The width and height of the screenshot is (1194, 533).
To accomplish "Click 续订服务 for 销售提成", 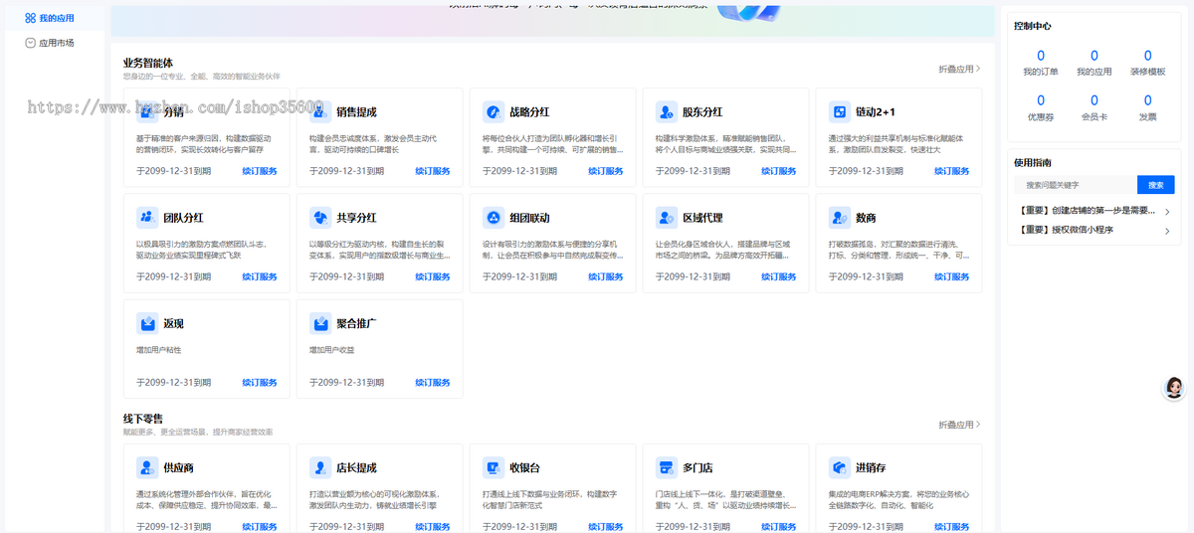I will 433,171.
